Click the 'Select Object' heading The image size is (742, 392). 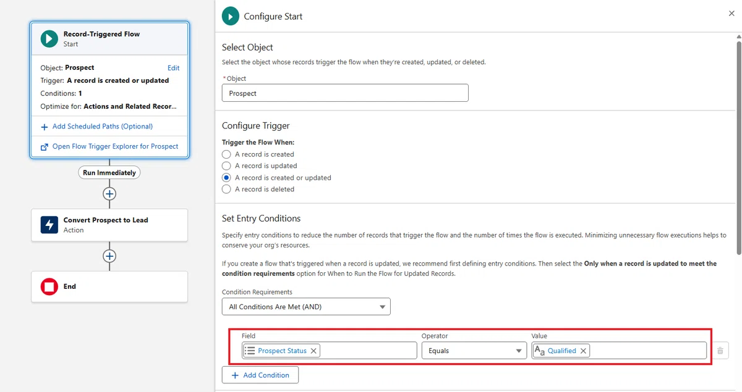coord(247,47)
